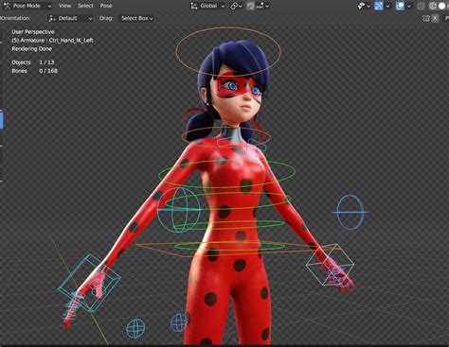449x347 pixels.
Task: Click the Bones 0 / 168 statistic
Action: coord(34,71)
